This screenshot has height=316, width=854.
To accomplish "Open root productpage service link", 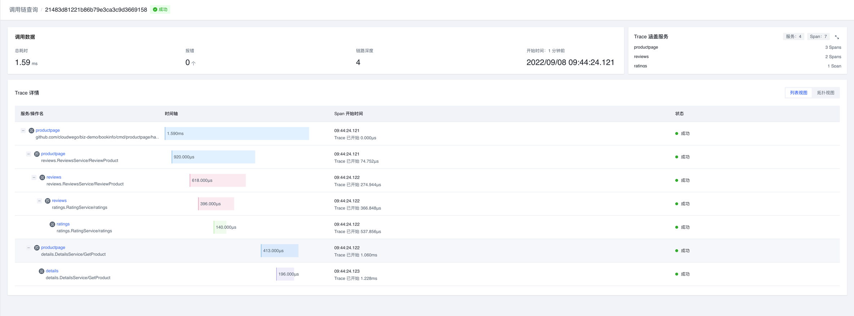I will pyautogui.click(x=48, y=130).
